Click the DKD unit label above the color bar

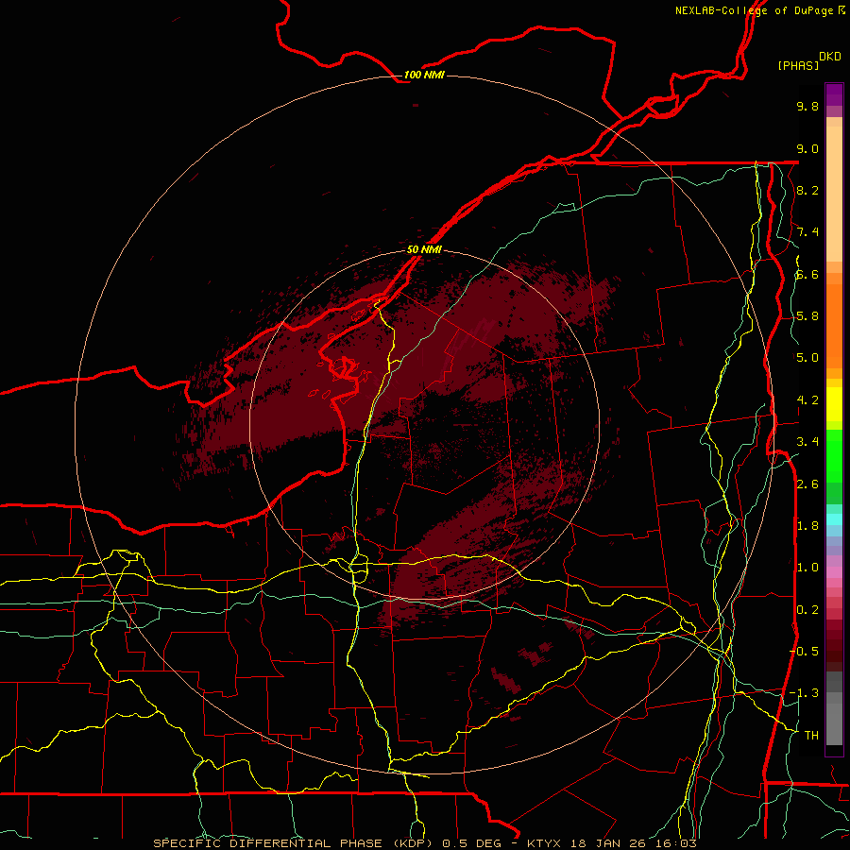click(x=830, y=57)
